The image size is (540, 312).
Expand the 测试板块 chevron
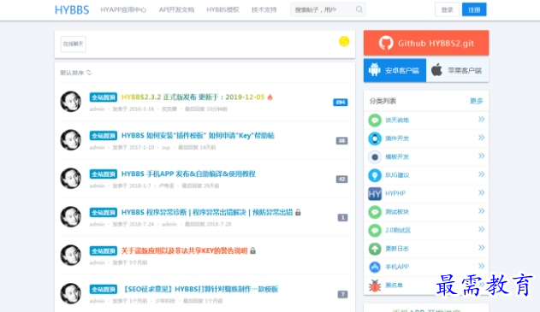tap(481, 211)
